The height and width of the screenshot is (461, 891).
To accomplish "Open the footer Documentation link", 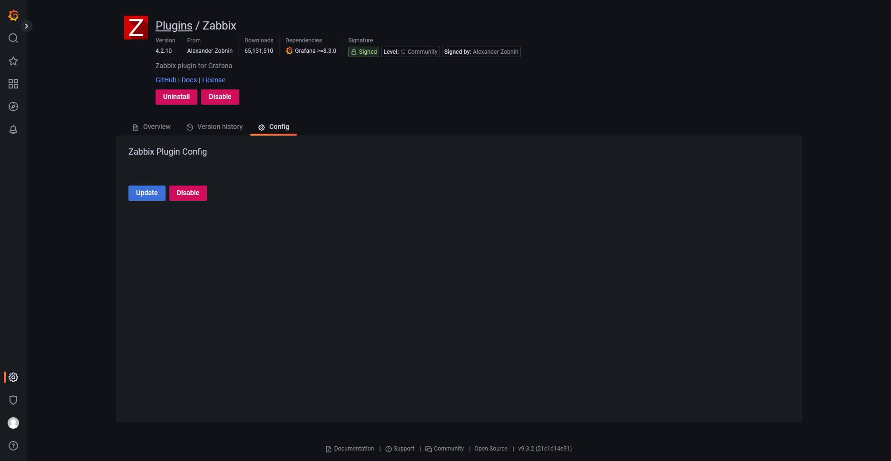I will pos(350,449).
